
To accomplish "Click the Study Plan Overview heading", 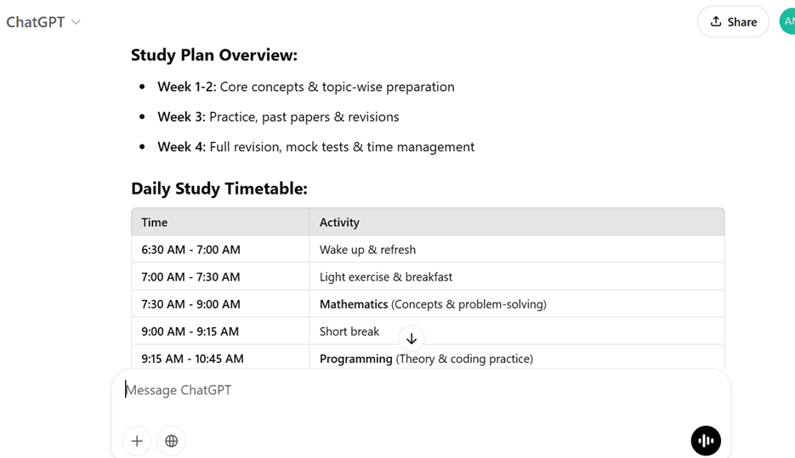I will 214,54.
